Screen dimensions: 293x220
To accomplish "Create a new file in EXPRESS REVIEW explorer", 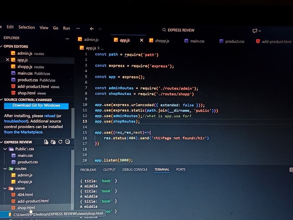I will click(46, 142).
